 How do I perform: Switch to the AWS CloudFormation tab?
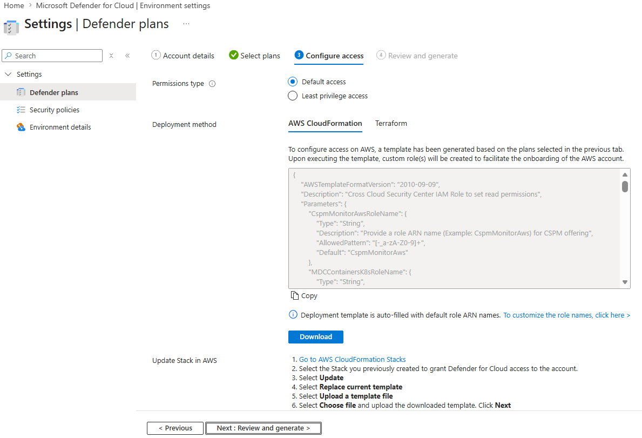(325, 124)
